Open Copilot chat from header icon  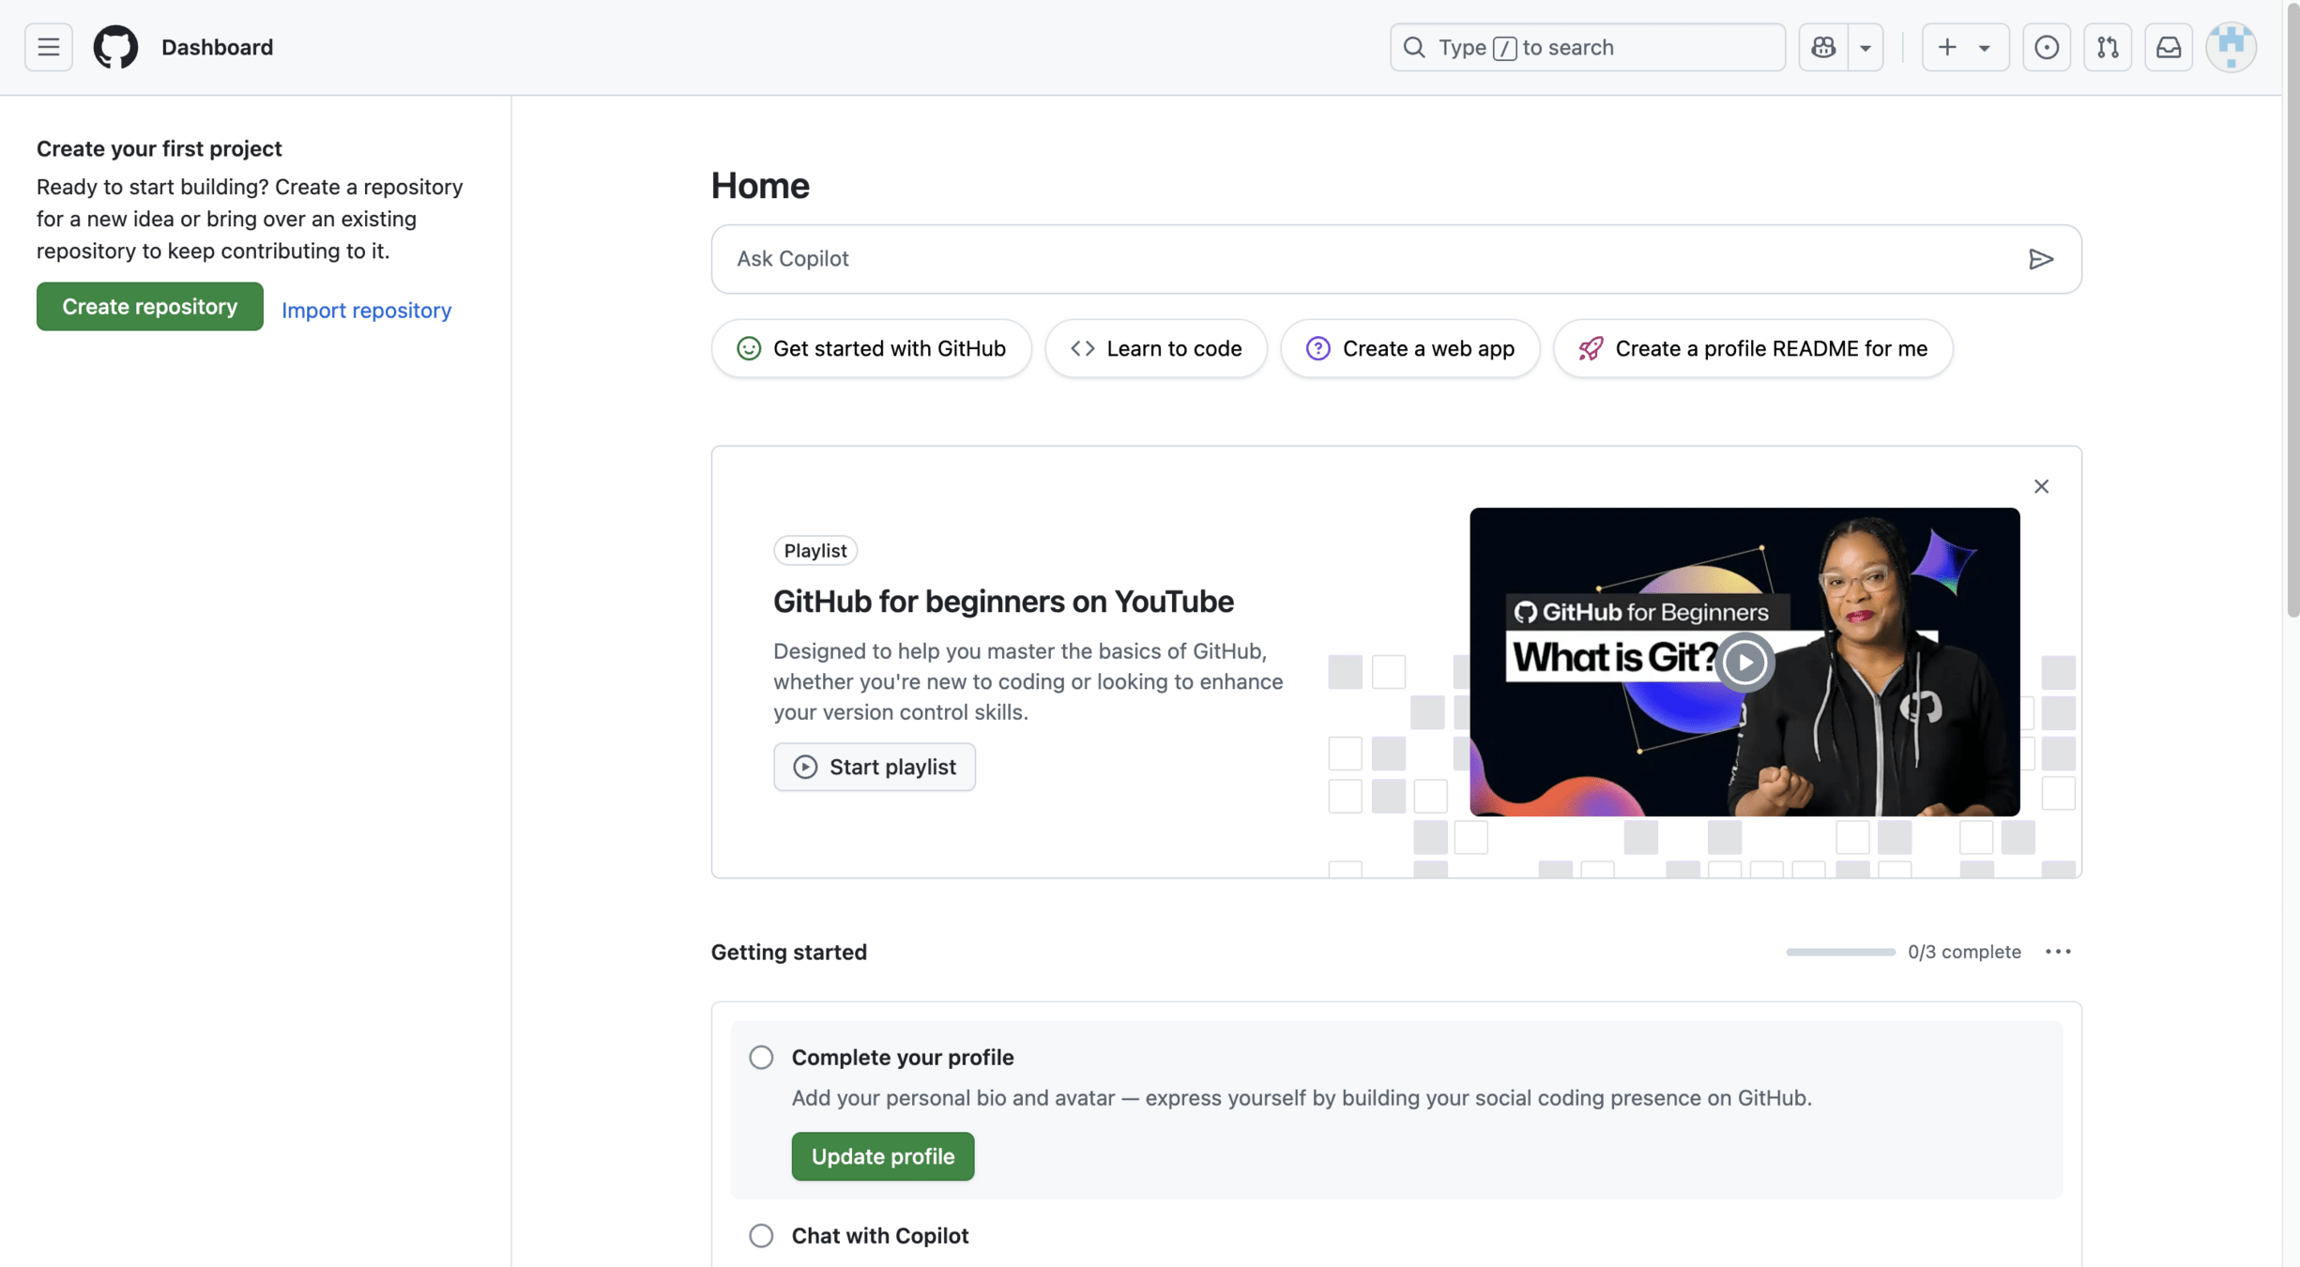coord(1822,47)
